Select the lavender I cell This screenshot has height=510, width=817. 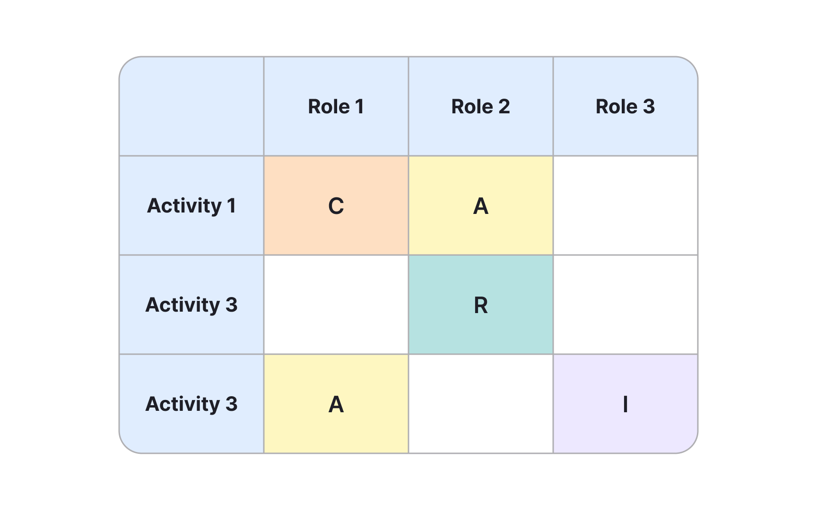[x=625, y=404]
